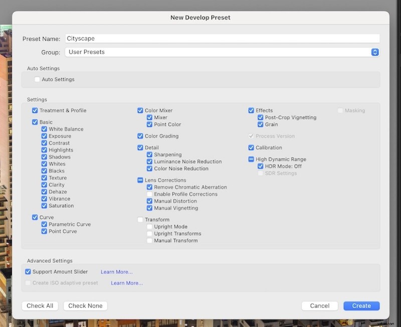Viewport: 401px width, 327px height.
Task: Uncheck the Exposure checkbox
Action: [44, 136]
